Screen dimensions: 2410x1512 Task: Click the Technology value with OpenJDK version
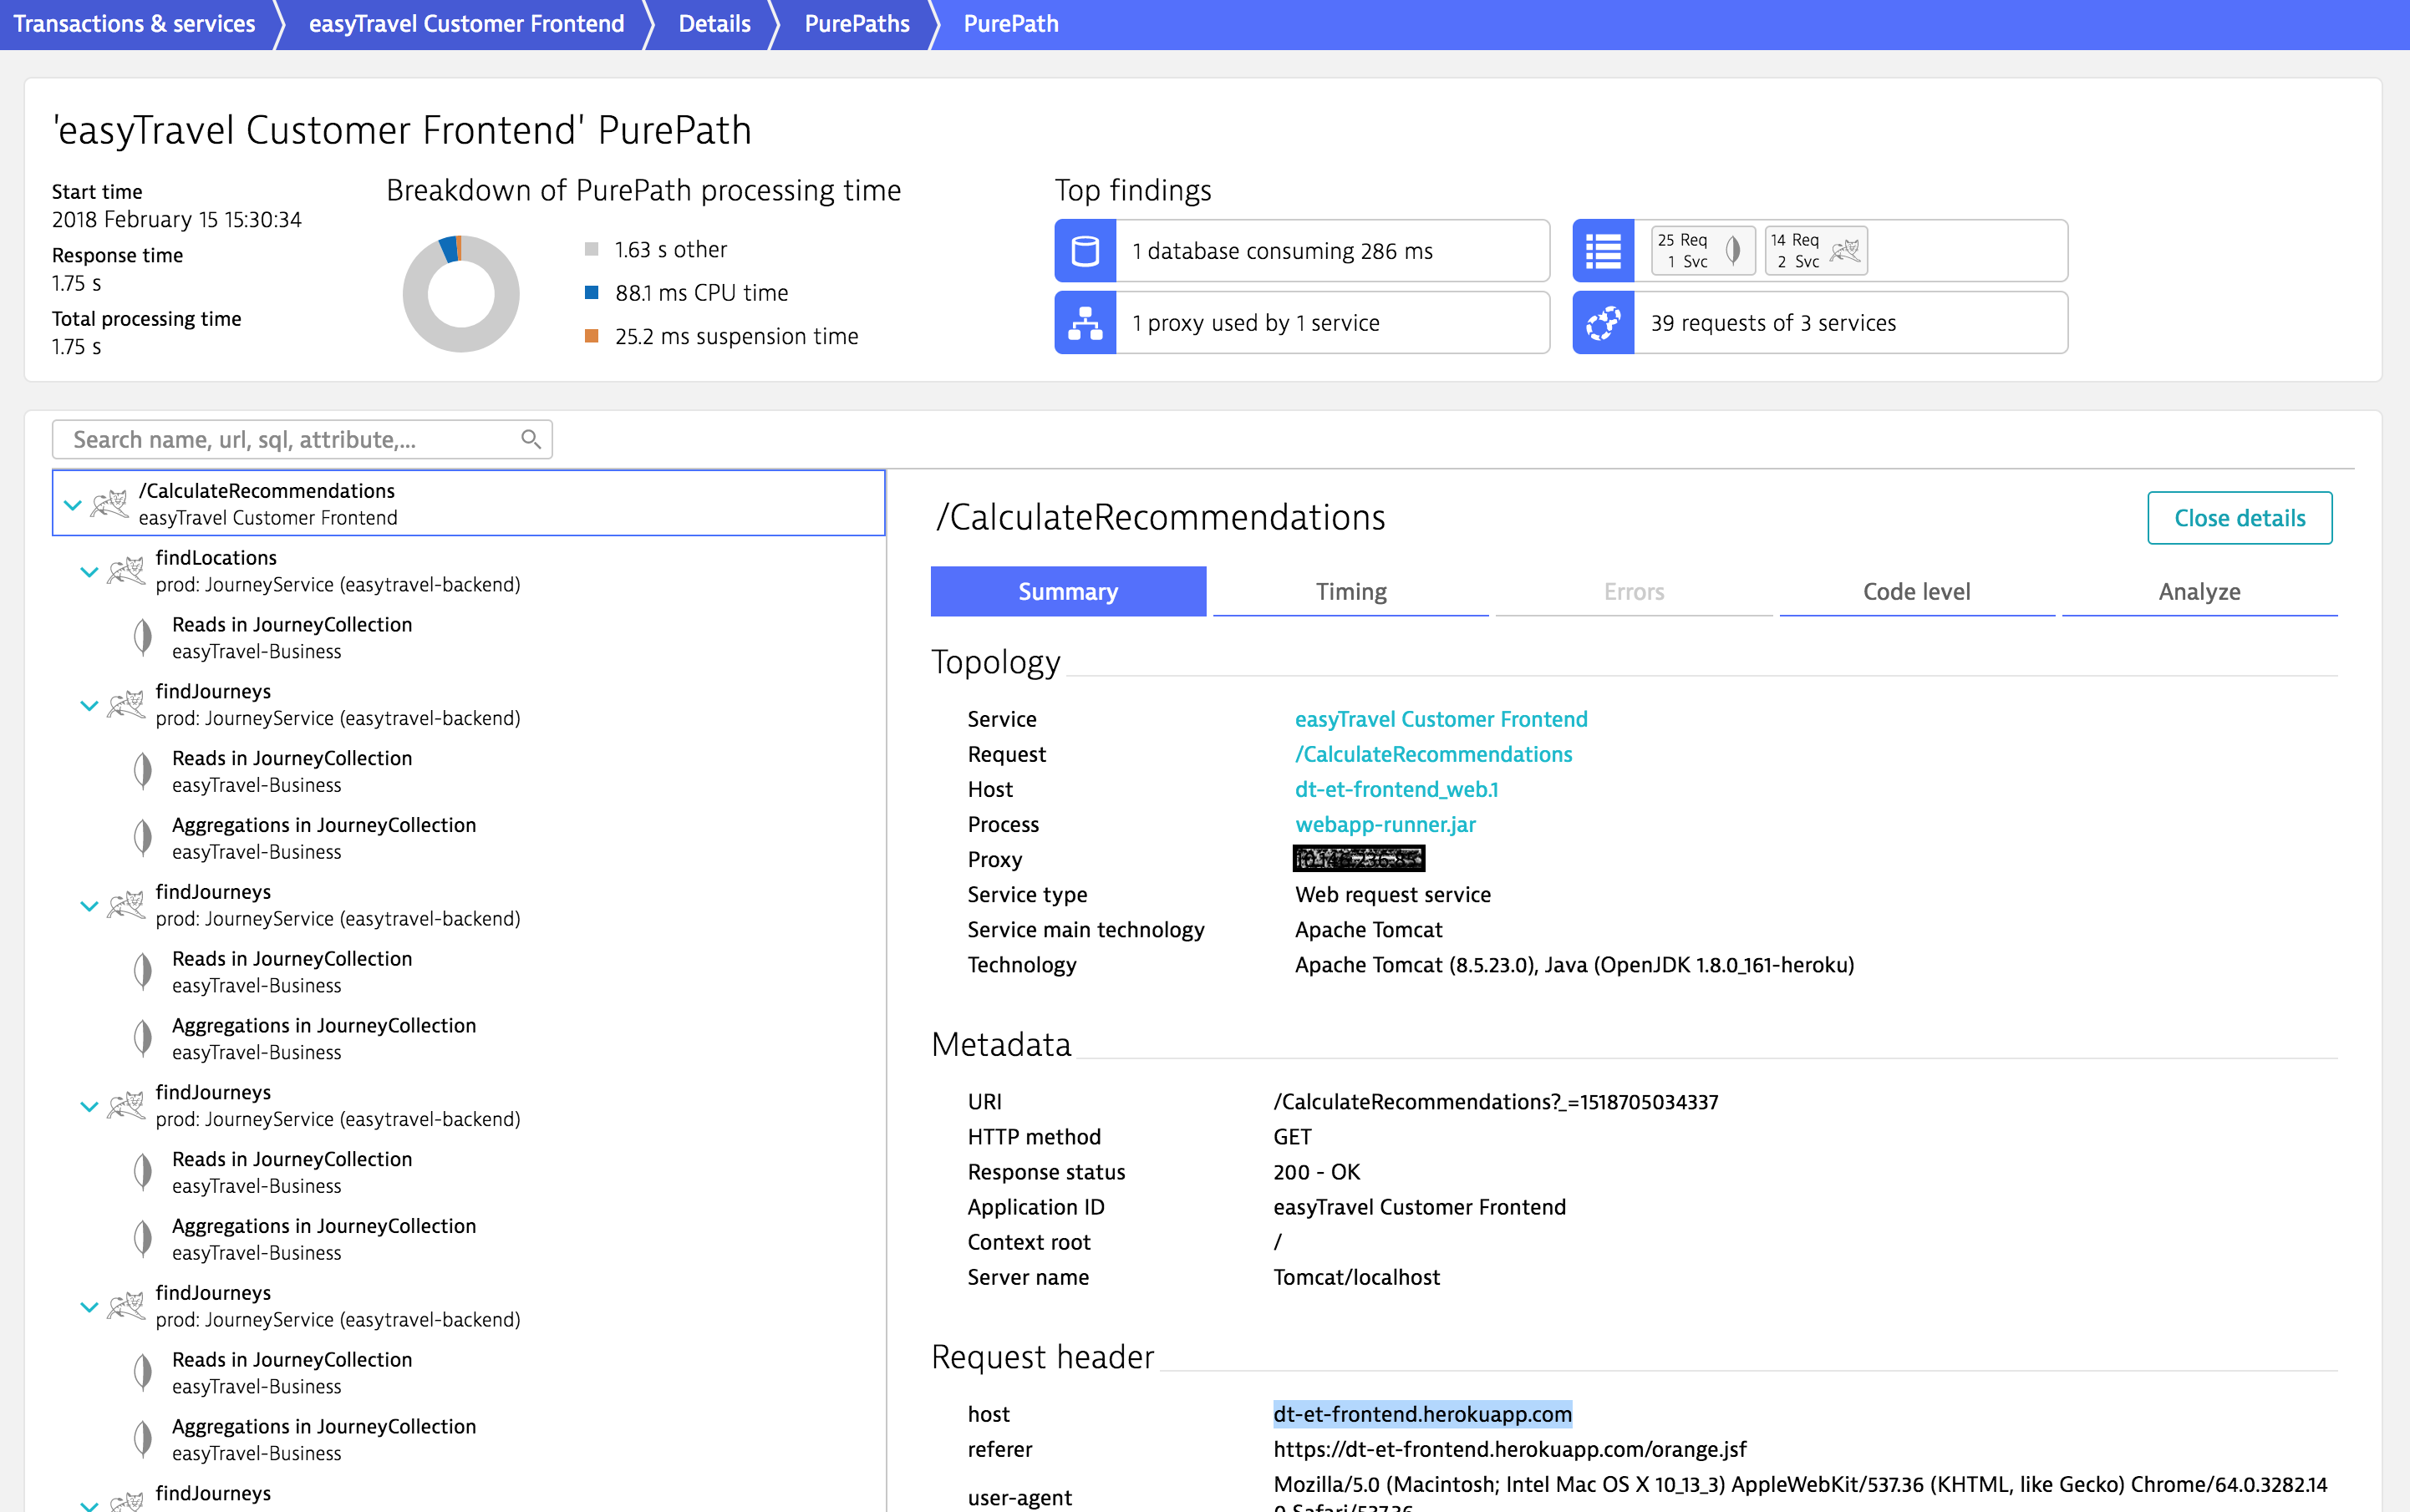click(1574, 965)
